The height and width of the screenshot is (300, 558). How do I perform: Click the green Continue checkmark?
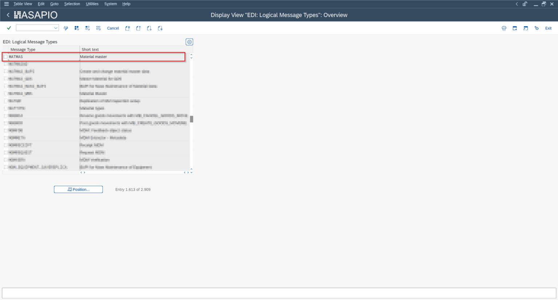[8, 28]
